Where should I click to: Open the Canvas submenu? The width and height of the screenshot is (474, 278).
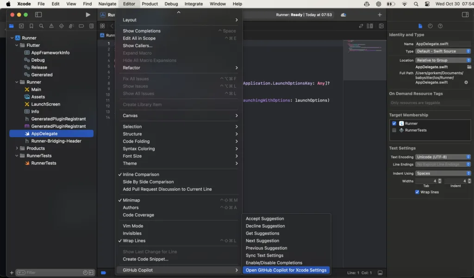(x=180, y=115)
